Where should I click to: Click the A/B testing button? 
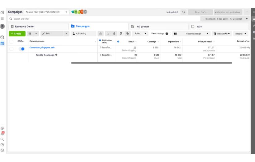tap(83, 34)
